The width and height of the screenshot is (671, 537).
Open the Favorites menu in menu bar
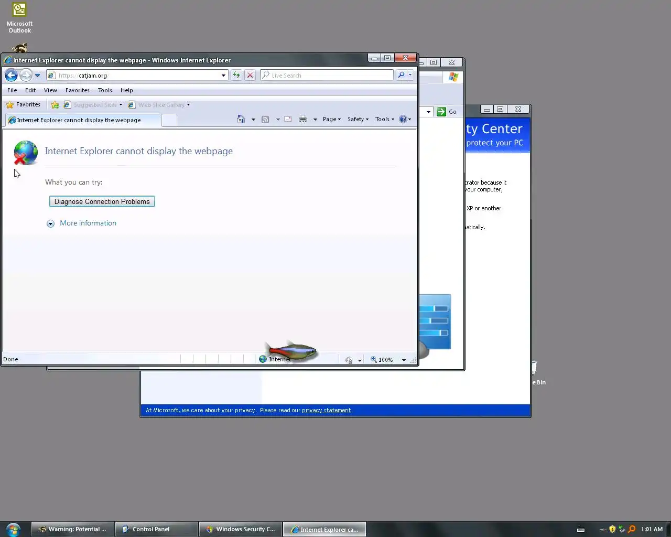click(x=78, y=90)
